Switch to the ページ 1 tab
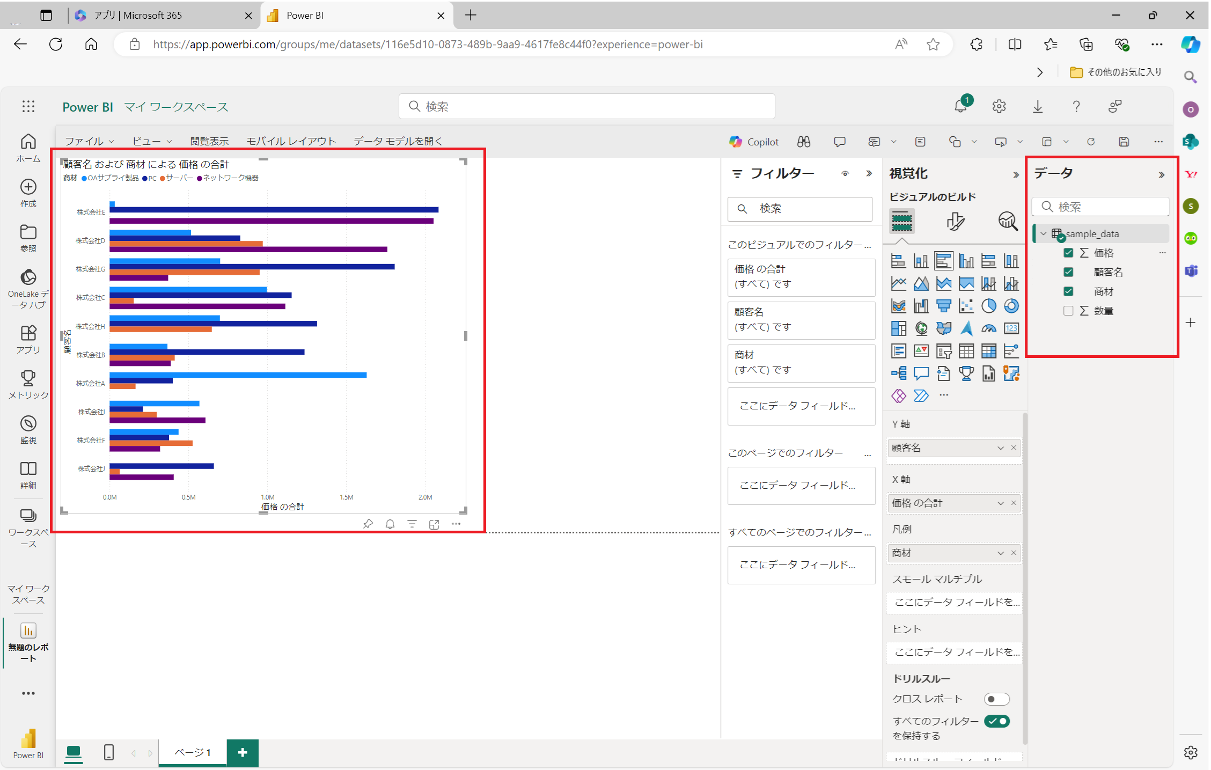The width and height of the screenshot is (1211, 770). [x=193, y=752]
